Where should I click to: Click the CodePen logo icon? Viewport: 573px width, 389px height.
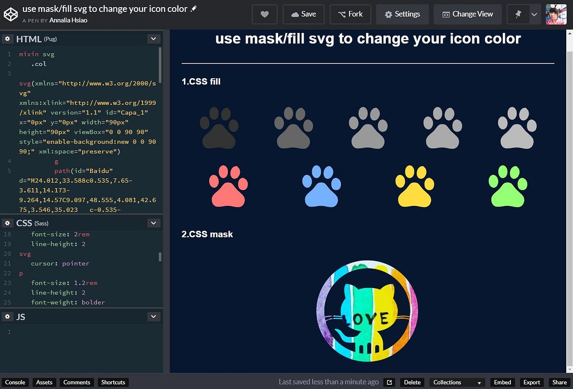click(x=11, y=14)
